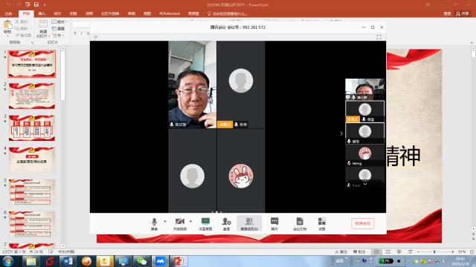The image size is (476, 267).
Task: Click the Share Screen icon in meeting toolbar
Action: 205,224
